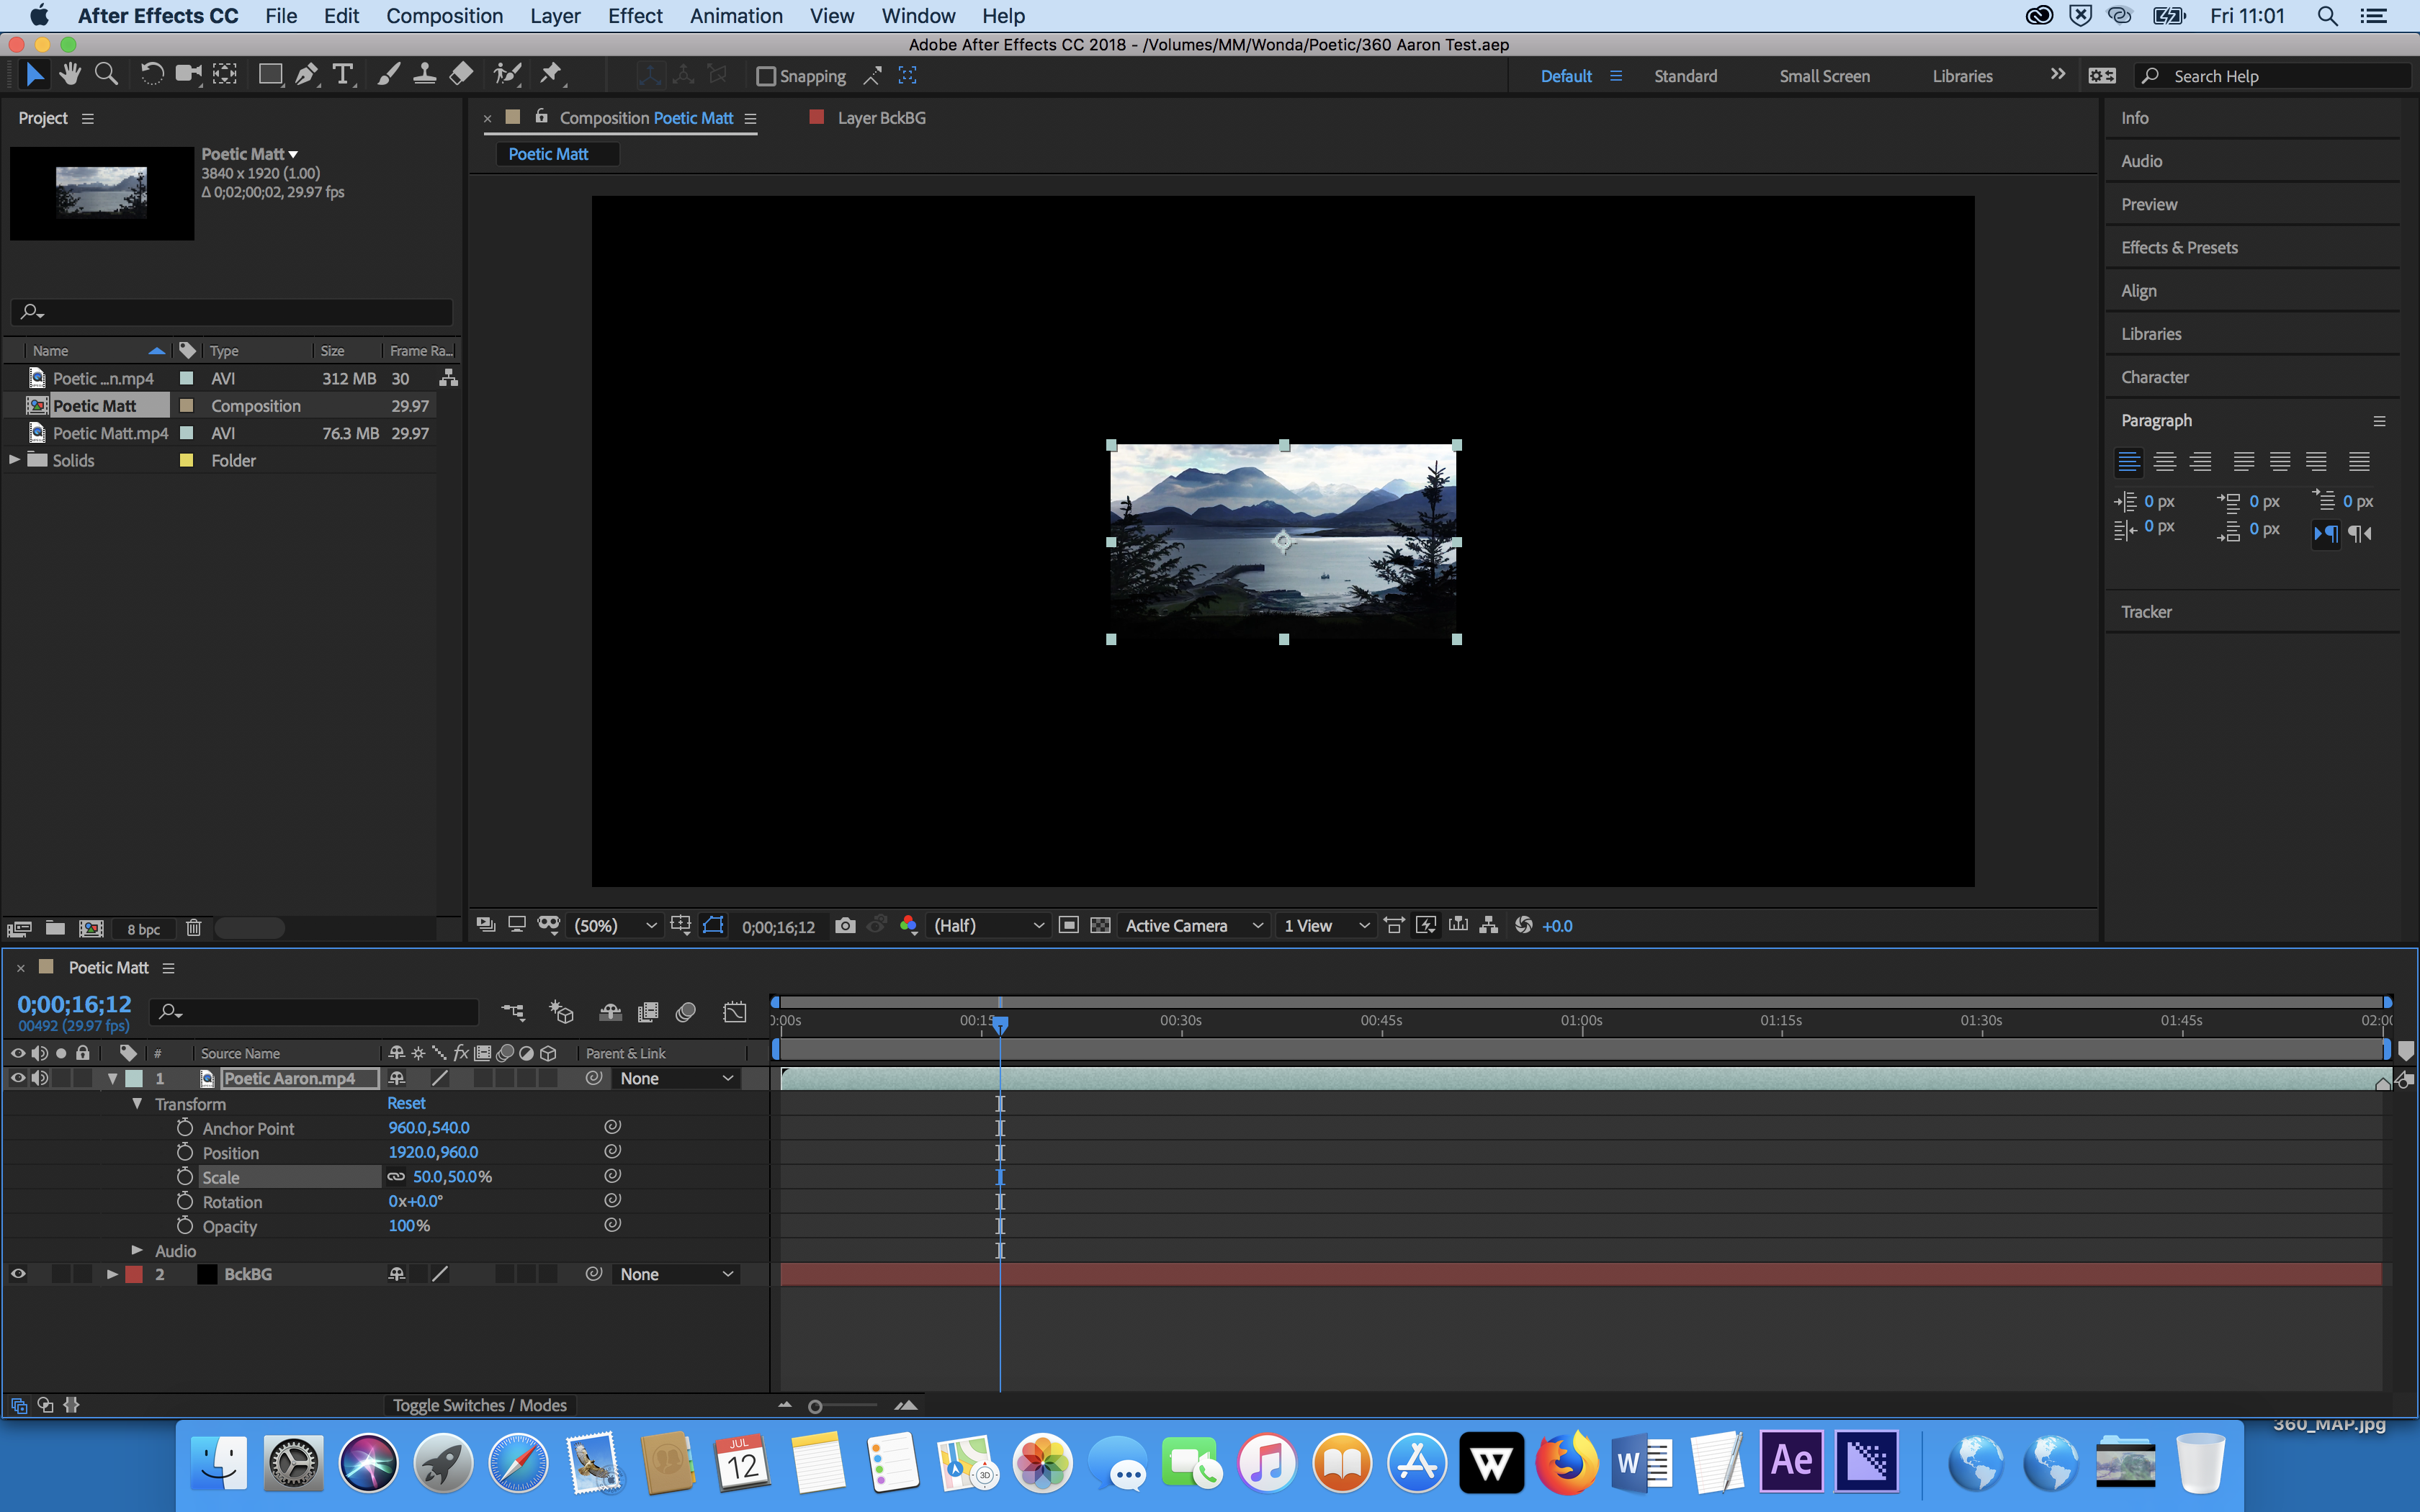Open the Composition menu
This screenshot has height=1512, width=2420.
(x=444, y=16)
